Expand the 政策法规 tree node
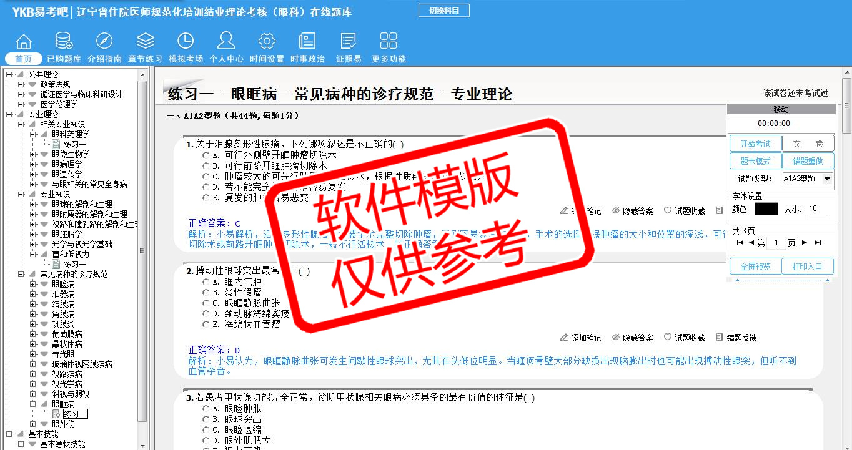The width and height of the screenshot is (852, 450). [21, 84]
